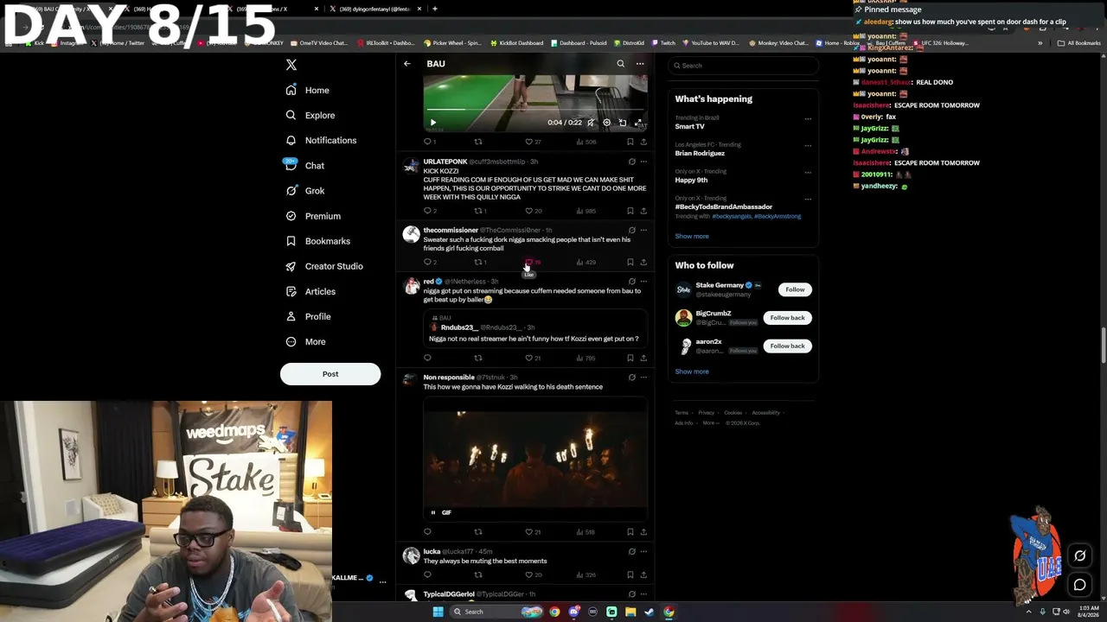Like the video post at the top

coord(533,142)
